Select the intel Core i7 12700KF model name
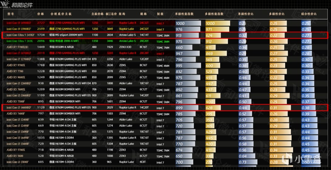This screenshot has width=331, height=170. click(19, 59)
